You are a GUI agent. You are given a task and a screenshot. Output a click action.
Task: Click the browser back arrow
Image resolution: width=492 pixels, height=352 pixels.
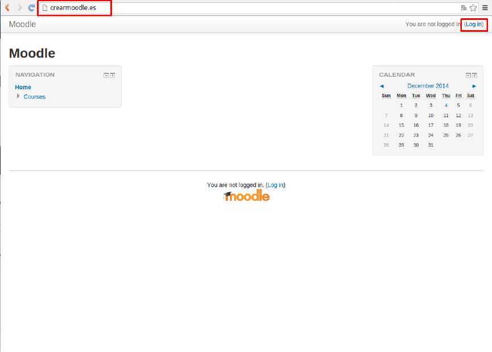click(7, 8)
